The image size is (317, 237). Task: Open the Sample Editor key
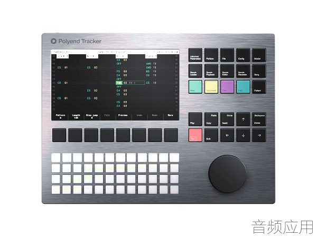tap(227, 71)
